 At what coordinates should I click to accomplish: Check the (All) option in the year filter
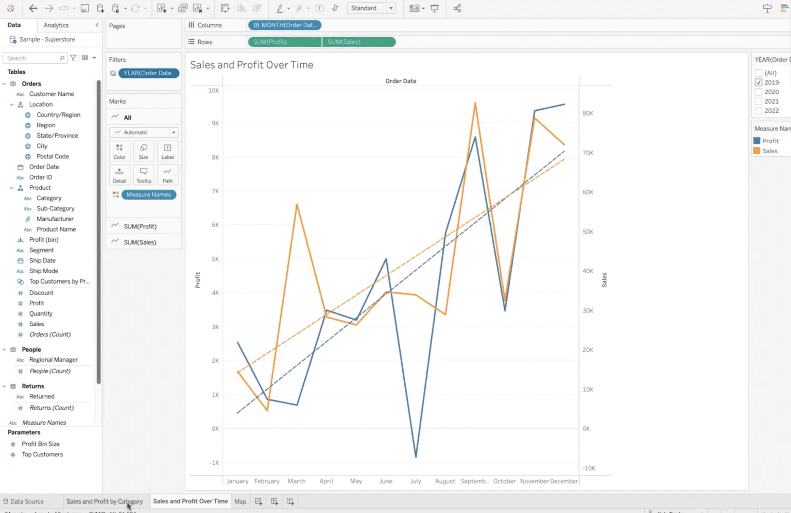759,73
